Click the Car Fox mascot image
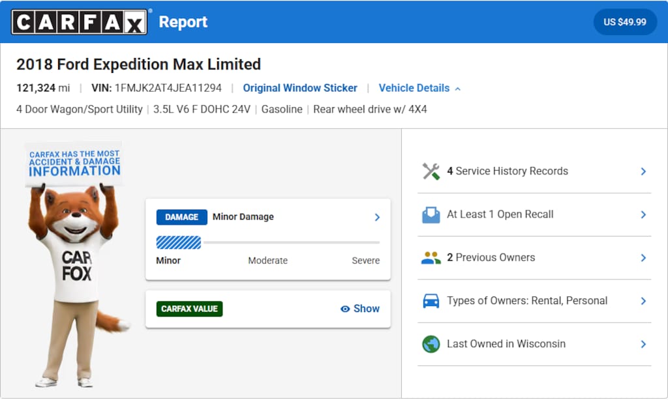The width and height of the screenshot is (668, 400). [x=77, y=264]
